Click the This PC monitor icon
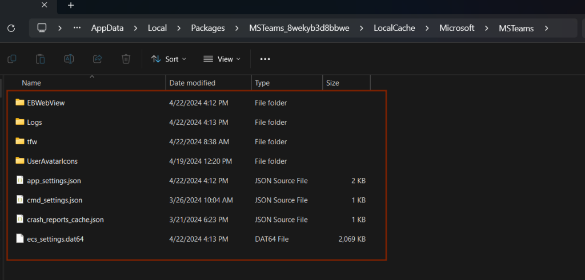Image resolution: width=585 pixels, height=280 pixels. pos(42,28)
